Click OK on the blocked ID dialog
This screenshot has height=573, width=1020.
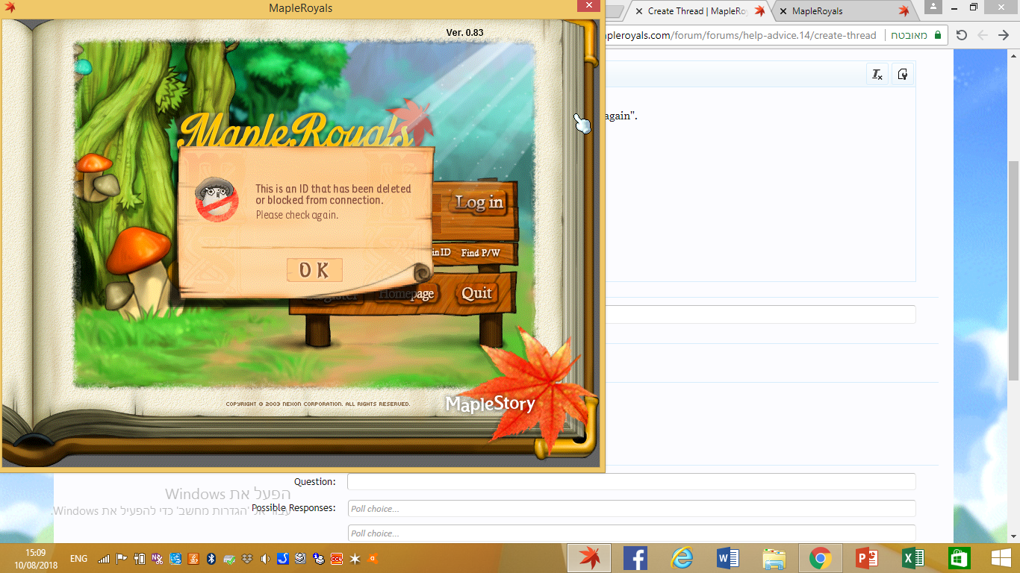[x=314, y=270]
